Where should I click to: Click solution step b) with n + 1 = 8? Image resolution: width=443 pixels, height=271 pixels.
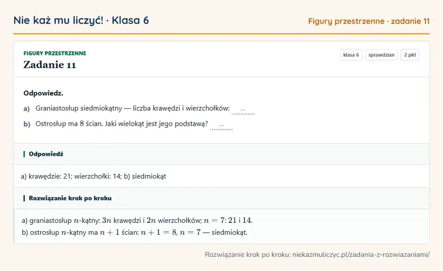click(134, 233)
